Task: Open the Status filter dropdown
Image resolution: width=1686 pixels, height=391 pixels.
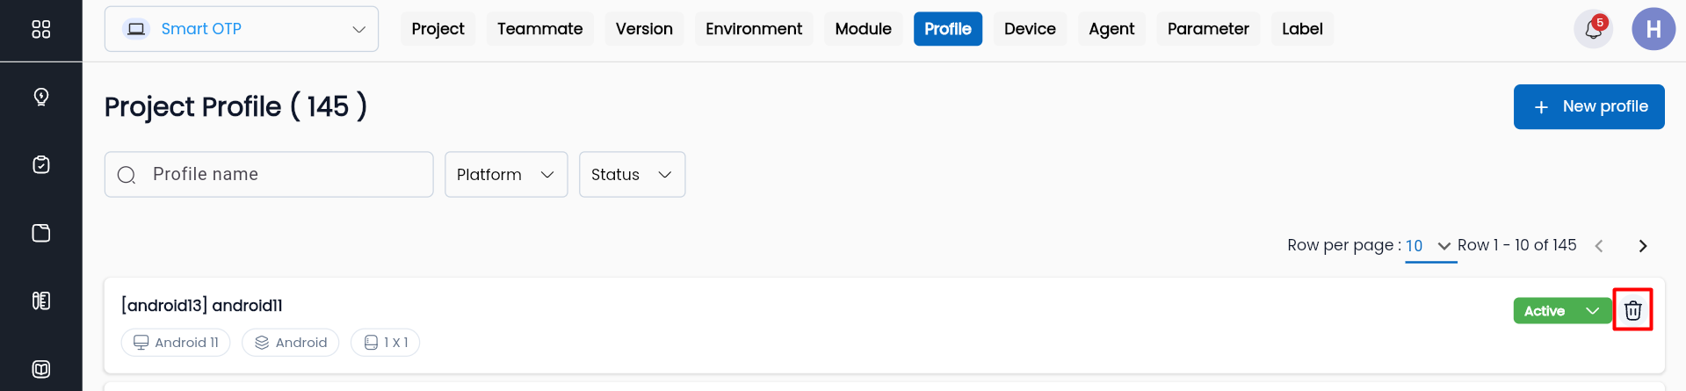Action: pos(632,174)
